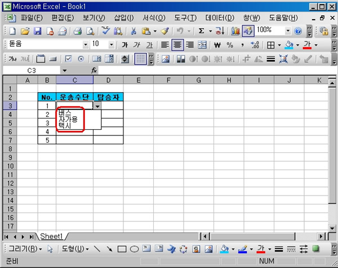Select the Rectangle shape in drawing toolbar
The height and width of the screenshot is (268, 338).
(122, 249)
